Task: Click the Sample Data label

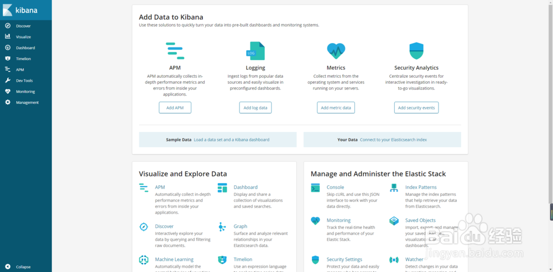Action: [x=179, y=140]
